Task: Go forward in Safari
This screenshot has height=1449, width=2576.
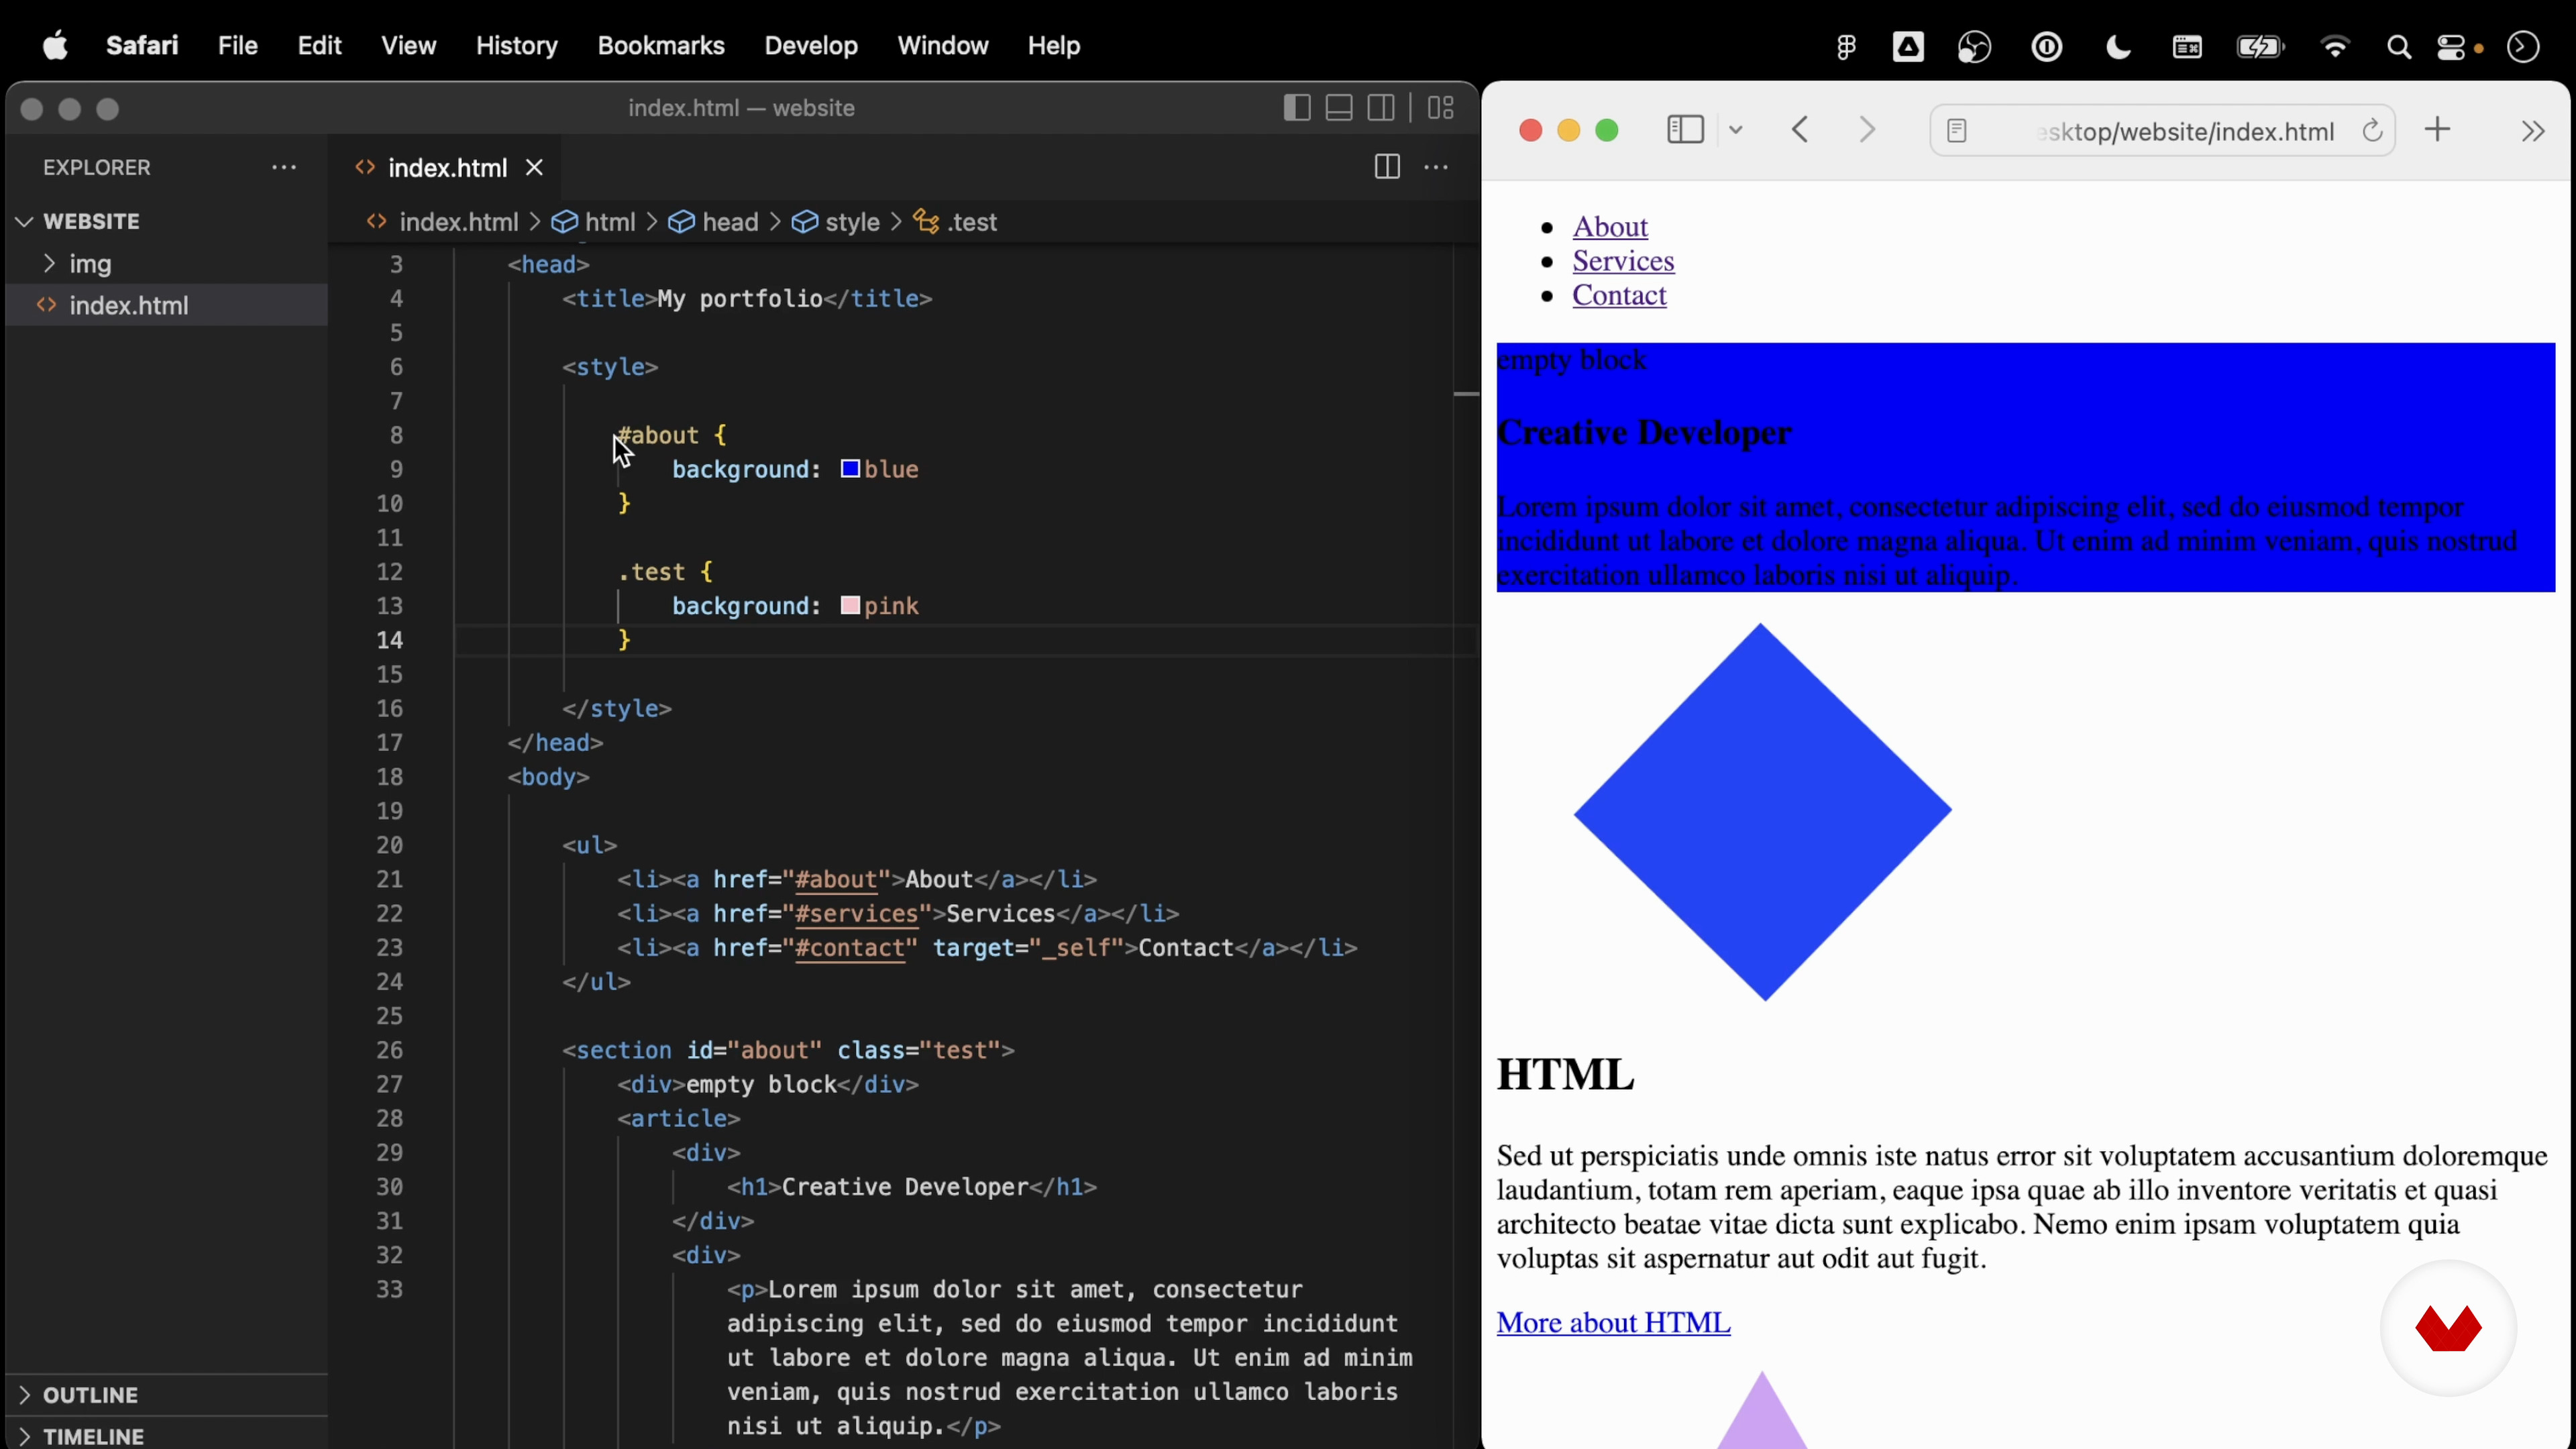Action: [1867, 130]
